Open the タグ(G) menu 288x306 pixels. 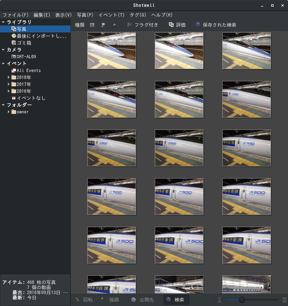tap(138, 15)
